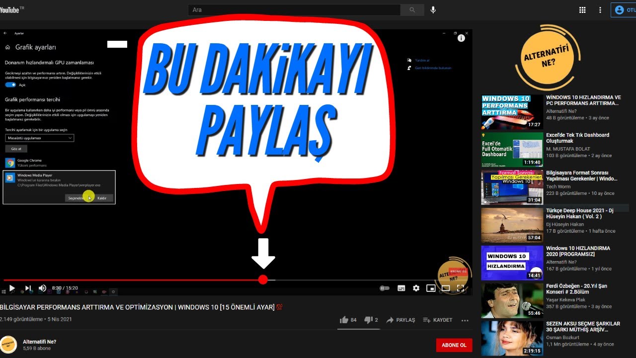636x358 pixels.
Task: Toggle the autoplay switch
Action: coord(384,288)
